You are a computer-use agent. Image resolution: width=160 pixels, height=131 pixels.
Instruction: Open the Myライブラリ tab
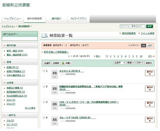click(79, 18)
